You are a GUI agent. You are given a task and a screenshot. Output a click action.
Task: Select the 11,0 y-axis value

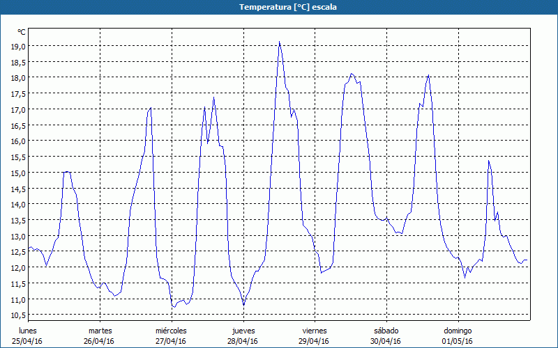[x=20, y=300]
